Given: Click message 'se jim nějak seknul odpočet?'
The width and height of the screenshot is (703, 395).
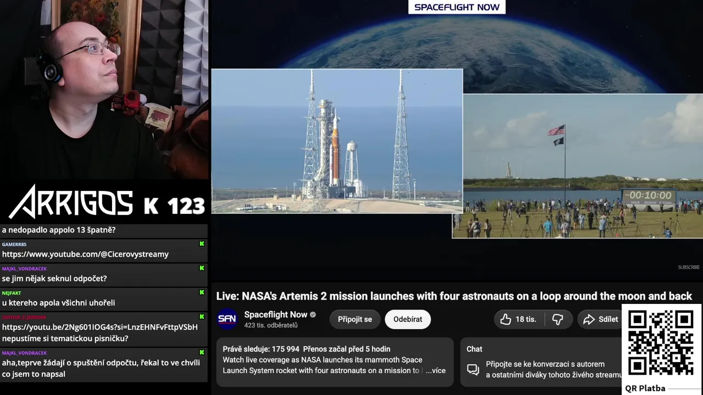Looking at the screenshot, I should click(x=54, y=278).
